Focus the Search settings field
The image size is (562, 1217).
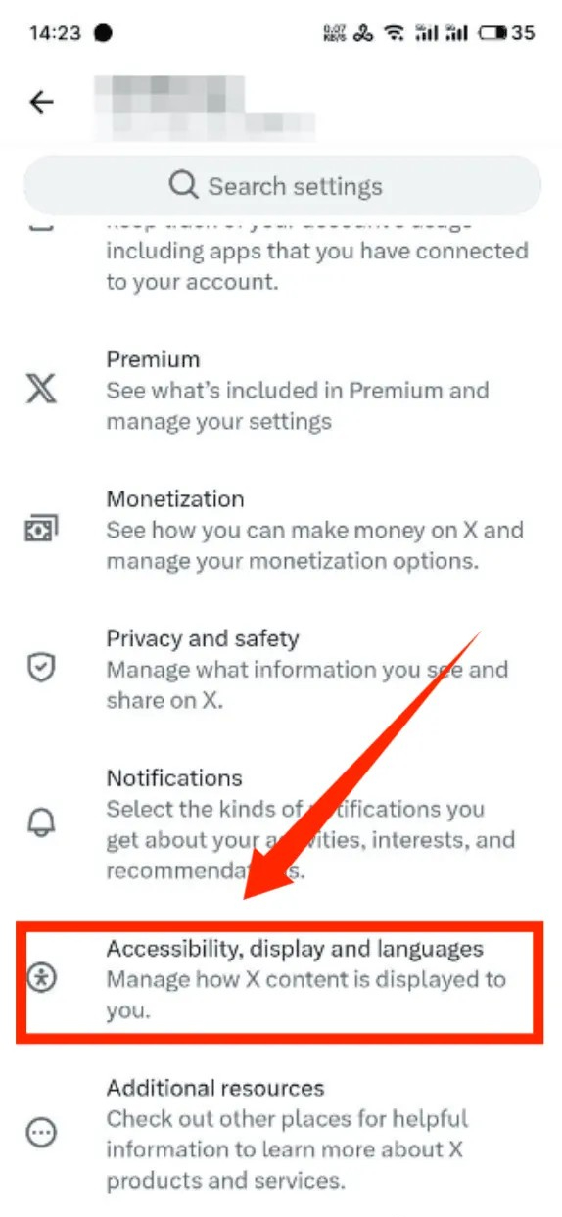282,185
